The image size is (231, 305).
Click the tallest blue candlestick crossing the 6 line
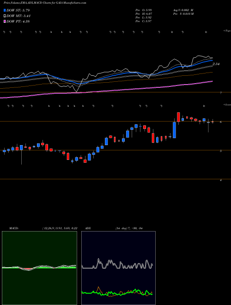pyautogui.click(x=175, y=130)
